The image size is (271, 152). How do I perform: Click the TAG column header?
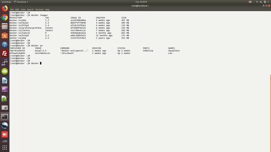(x=47, y=18)
